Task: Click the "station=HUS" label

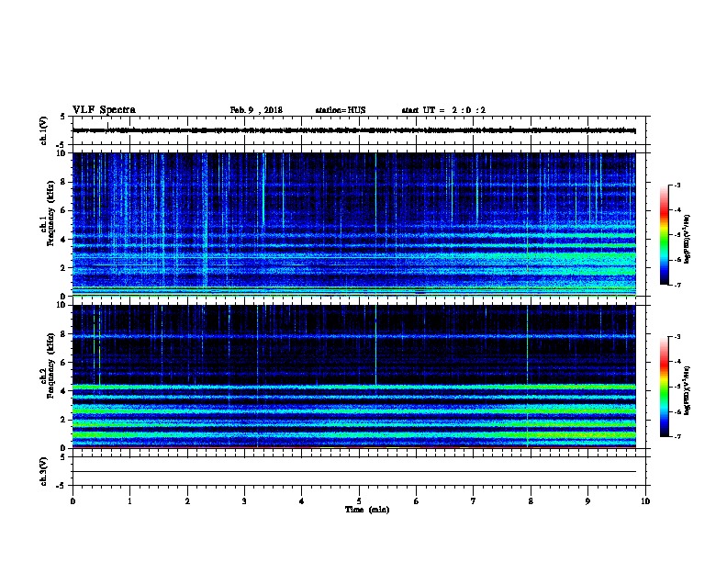Action: coord(341,110)
